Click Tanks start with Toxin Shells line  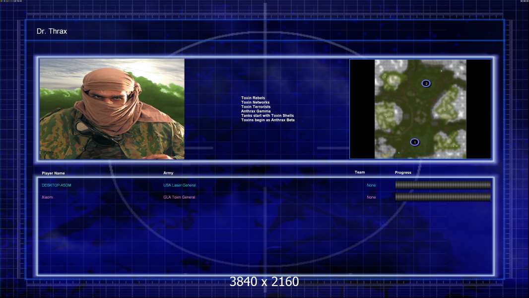tap(267, 115)
